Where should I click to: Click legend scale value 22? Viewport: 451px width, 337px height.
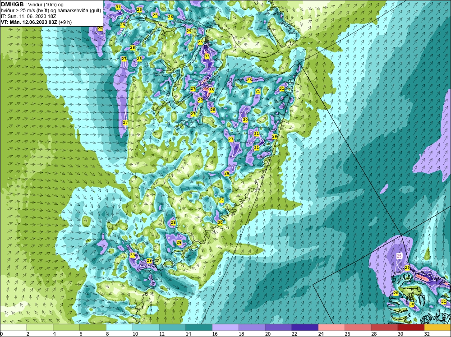pyautogui.click(x=294, y=334)
